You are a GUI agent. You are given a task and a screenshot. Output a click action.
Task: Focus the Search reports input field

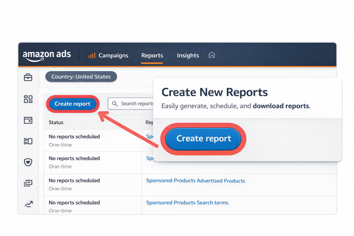point(137,104)
